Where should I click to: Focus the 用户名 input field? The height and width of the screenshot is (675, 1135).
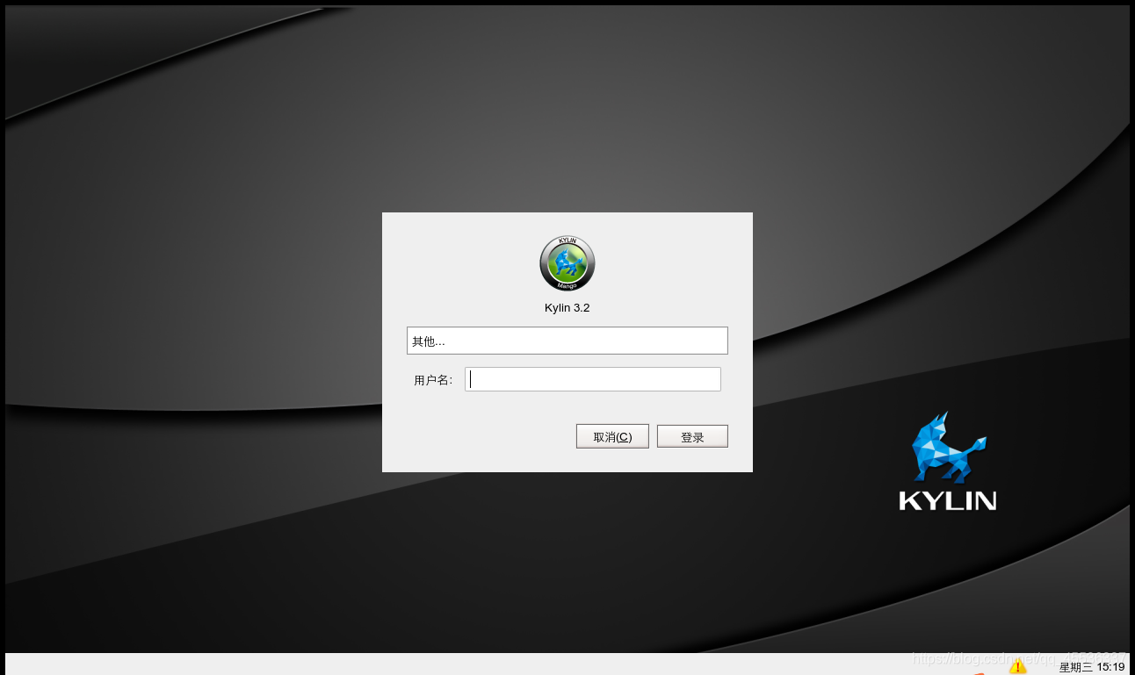(593, 379)
